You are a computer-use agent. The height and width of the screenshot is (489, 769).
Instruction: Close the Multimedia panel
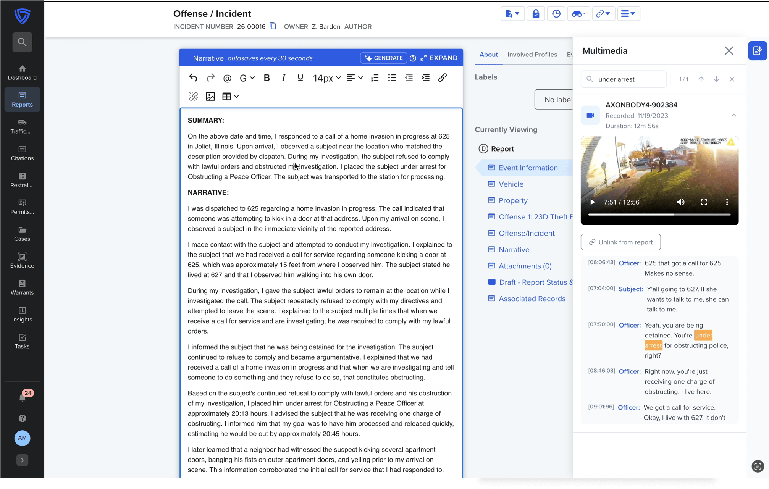[x=729, y=51]
